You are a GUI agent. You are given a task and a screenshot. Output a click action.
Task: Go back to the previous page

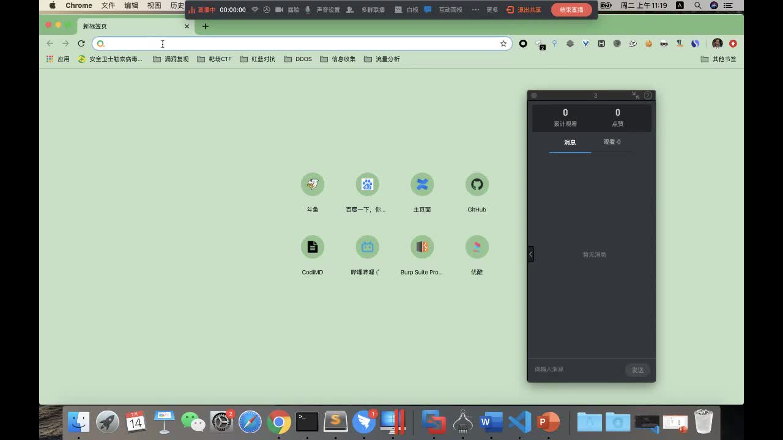[x=50, y=43]
